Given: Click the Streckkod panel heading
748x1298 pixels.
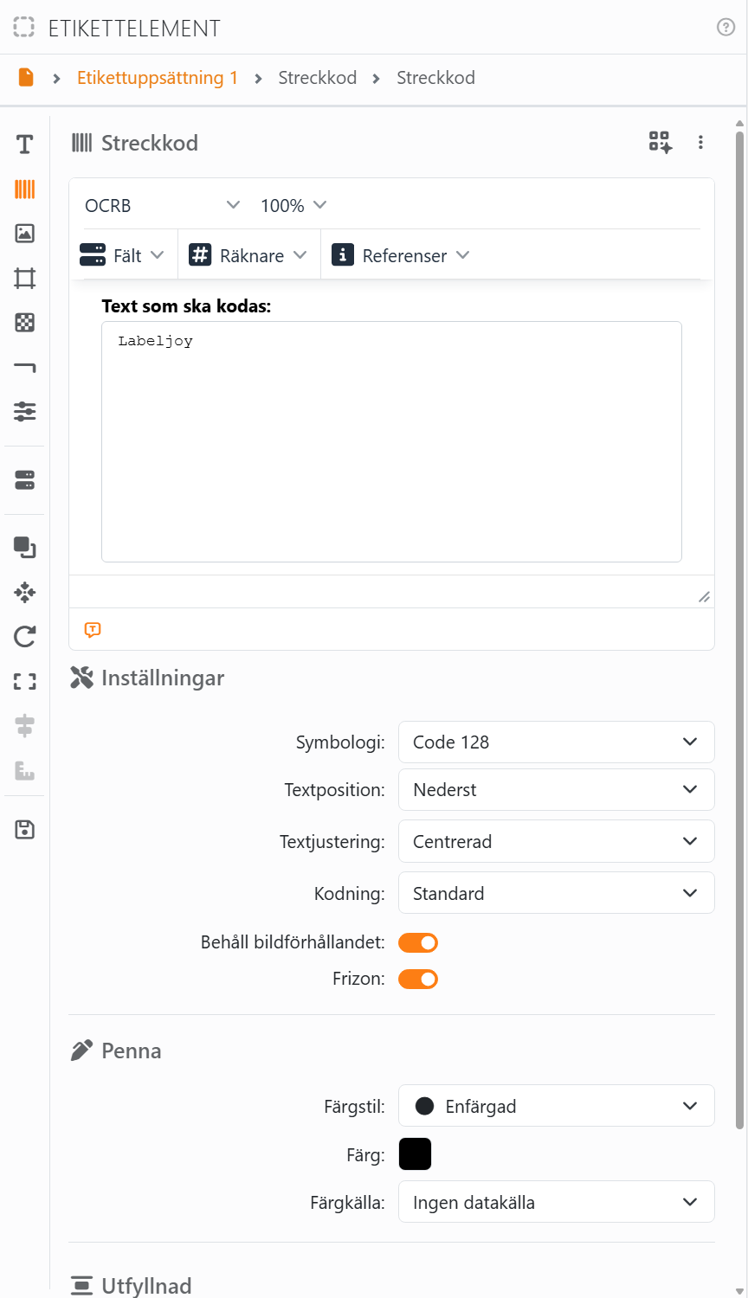Looking at the screenshot, I should point(150,143).
